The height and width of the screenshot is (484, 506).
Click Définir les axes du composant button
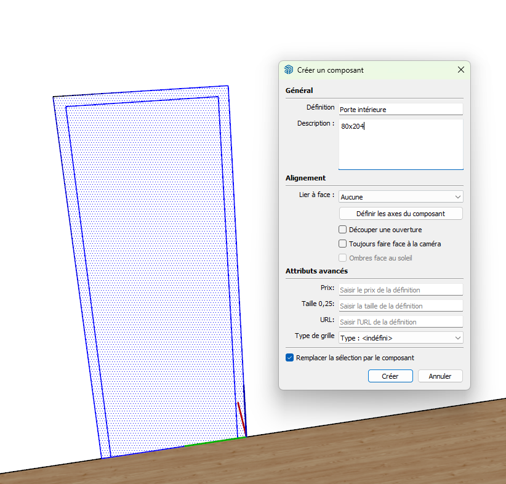(x=401, y=214)
